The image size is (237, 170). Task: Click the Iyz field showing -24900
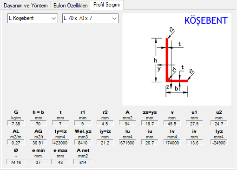(x=219, y=143)
